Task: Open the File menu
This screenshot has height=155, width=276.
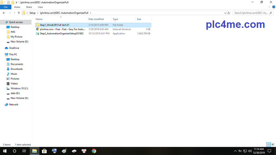Action: pos(6,7)
